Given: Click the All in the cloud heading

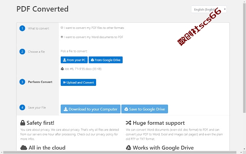Looking at the screenshot, I should click(x=47, y=148).
